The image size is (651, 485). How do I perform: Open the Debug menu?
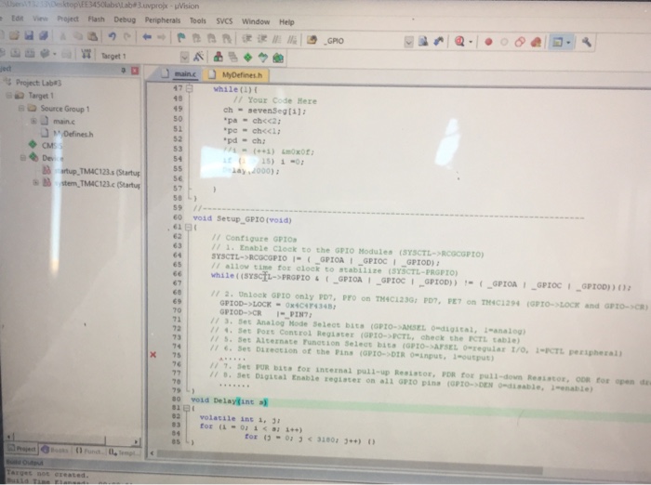125,20
